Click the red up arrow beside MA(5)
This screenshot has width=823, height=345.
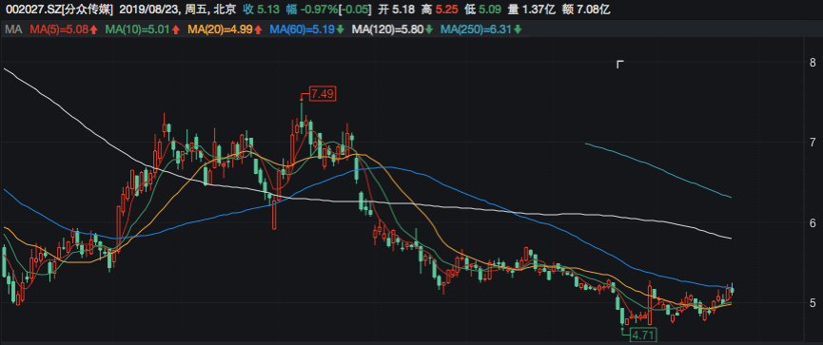[x=94, y=29]
